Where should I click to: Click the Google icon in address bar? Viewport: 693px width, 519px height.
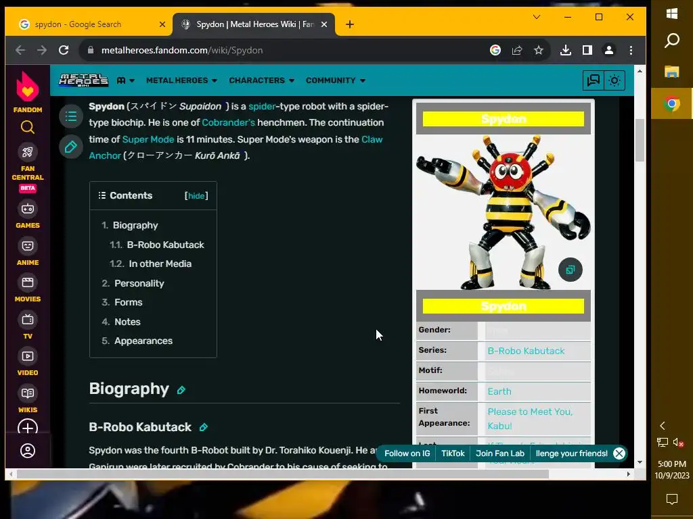(x=495, y=50)
